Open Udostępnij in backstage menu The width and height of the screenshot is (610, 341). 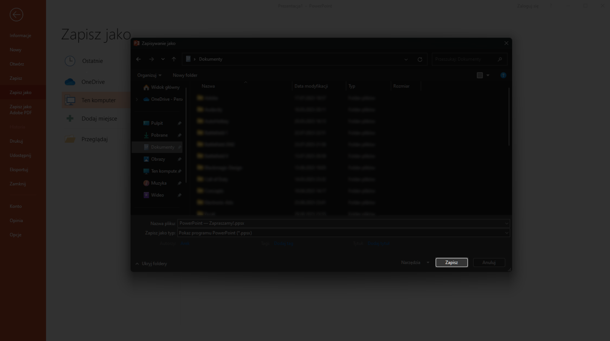tap(20, 156)
